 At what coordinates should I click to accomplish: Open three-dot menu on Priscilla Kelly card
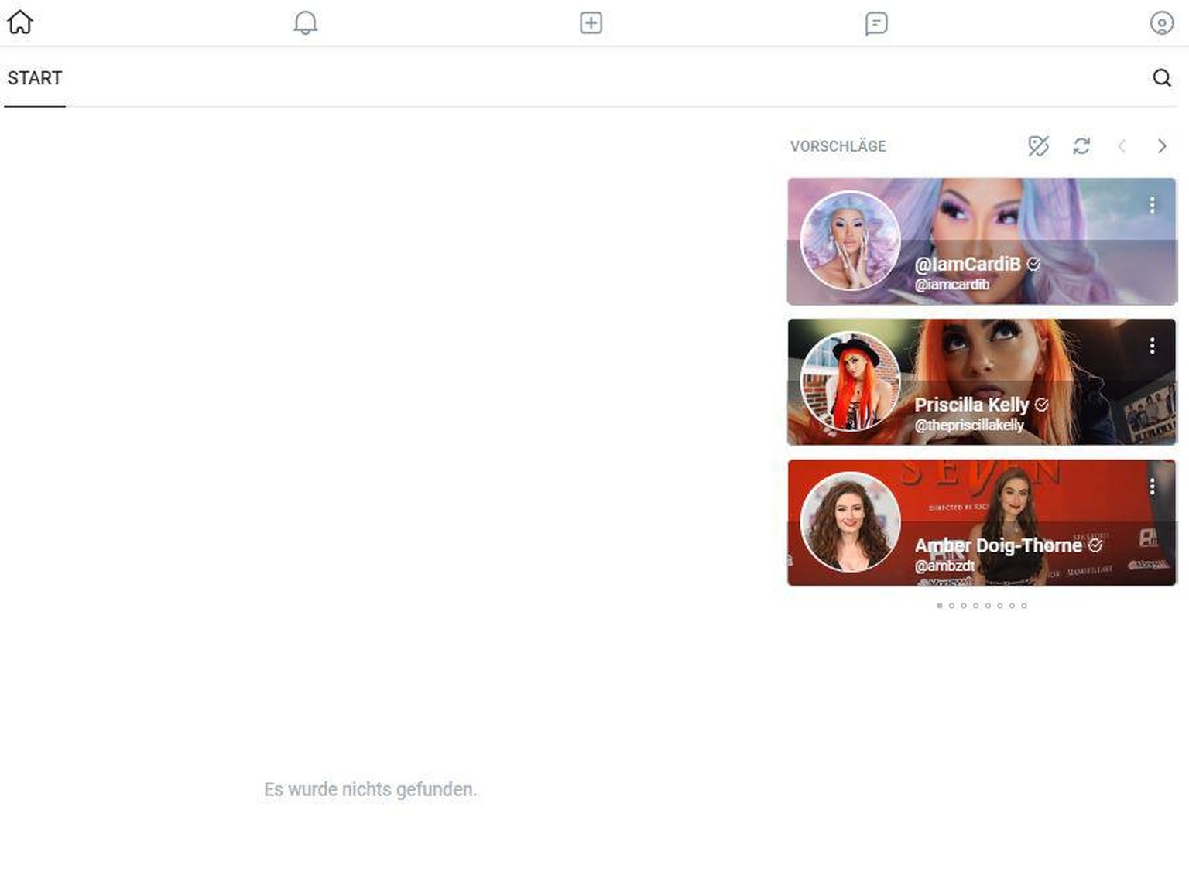click(1152, 346)
